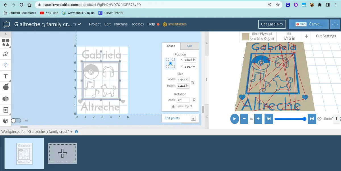
Task: Select the Gabriela workpiece thumbnail
Action: point(24,153)
